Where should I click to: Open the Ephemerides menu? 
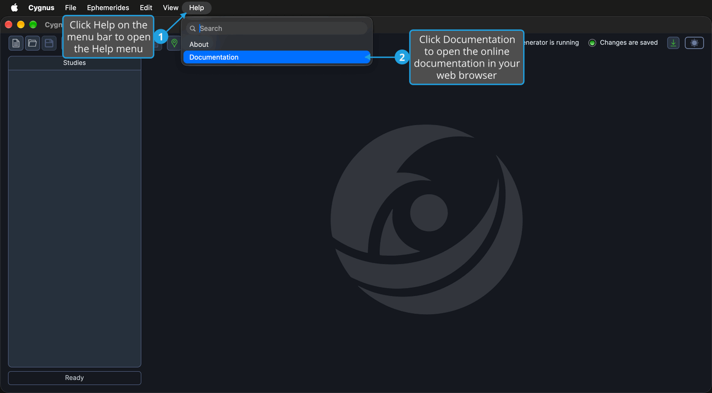(x=108, y=8)
